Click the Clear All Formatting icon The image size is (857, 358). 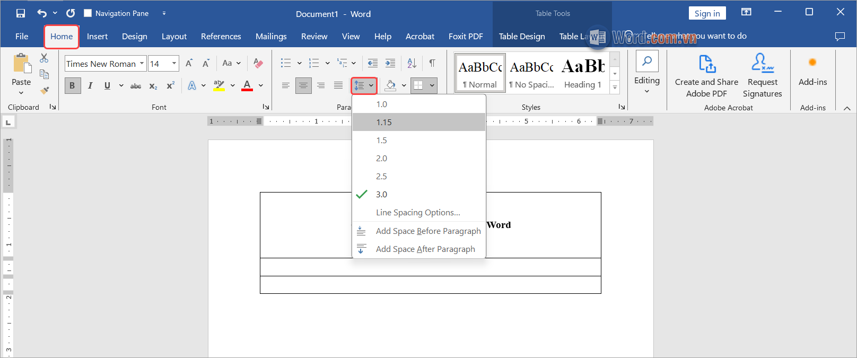tap(258, 64)
